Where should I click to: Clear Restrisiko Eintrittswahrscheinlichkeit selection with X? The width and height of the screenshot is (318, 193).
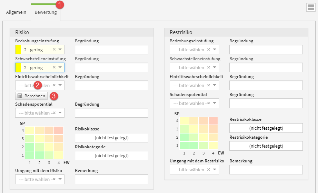(208, 85)
